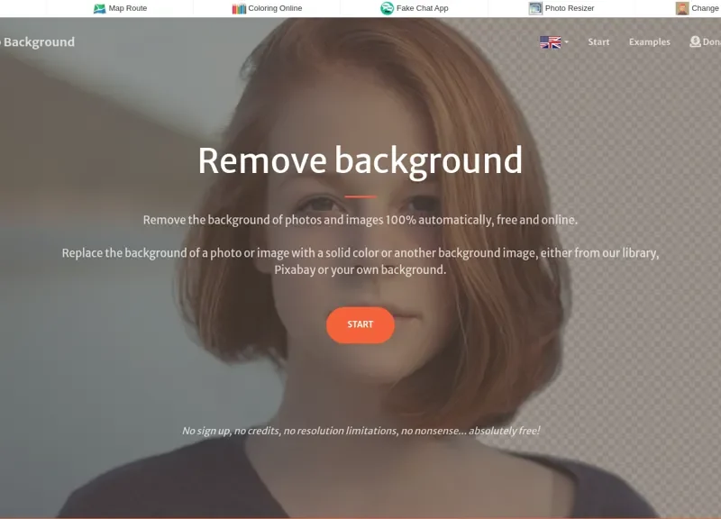Click the Photo Resizer icon
The height and width of the screenshot is (519, 721).
(534, 7)
